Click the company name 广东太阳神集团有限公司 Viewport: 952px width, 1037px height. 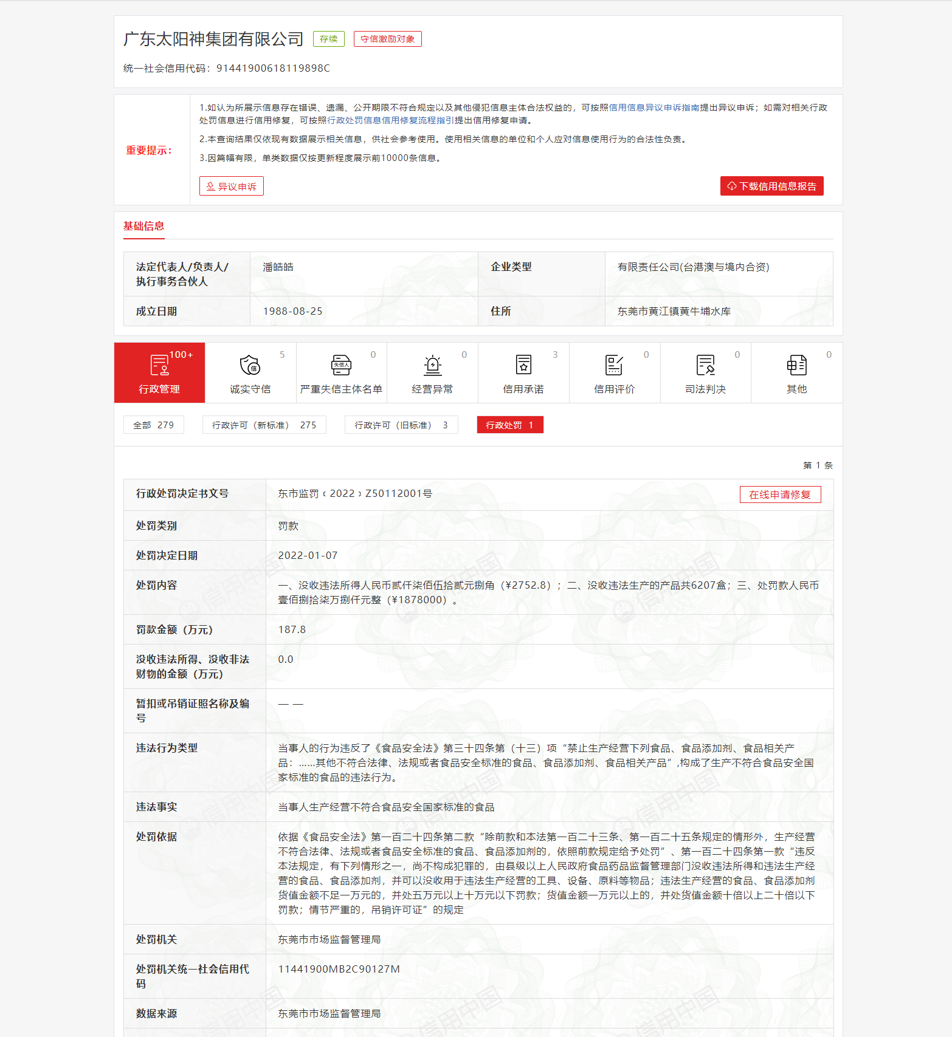(213, 39)
